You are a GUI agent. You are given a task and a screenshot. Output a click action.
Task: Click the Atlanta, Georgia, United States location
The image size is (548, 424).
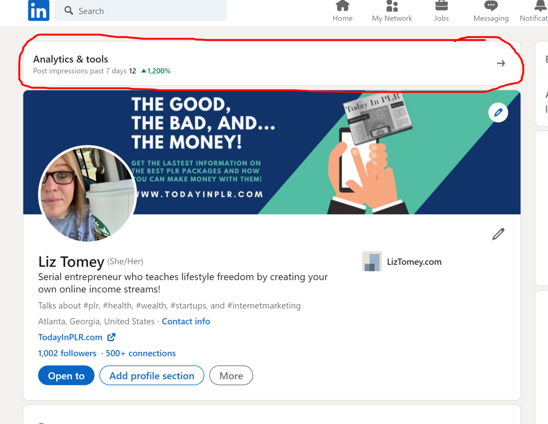click(x=96, y=321)
